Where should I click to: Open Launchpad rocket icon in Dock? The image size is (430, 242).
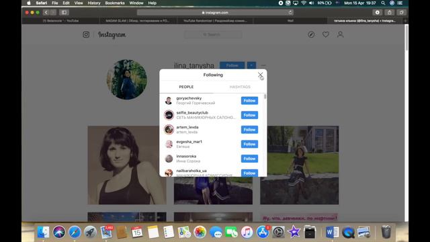coord(90,232)
